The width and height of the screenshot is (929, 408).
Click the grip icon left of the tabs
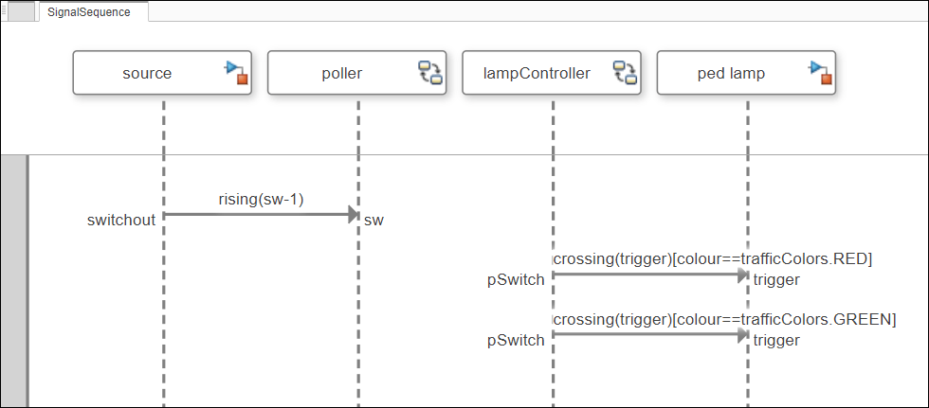click(4, 11)
